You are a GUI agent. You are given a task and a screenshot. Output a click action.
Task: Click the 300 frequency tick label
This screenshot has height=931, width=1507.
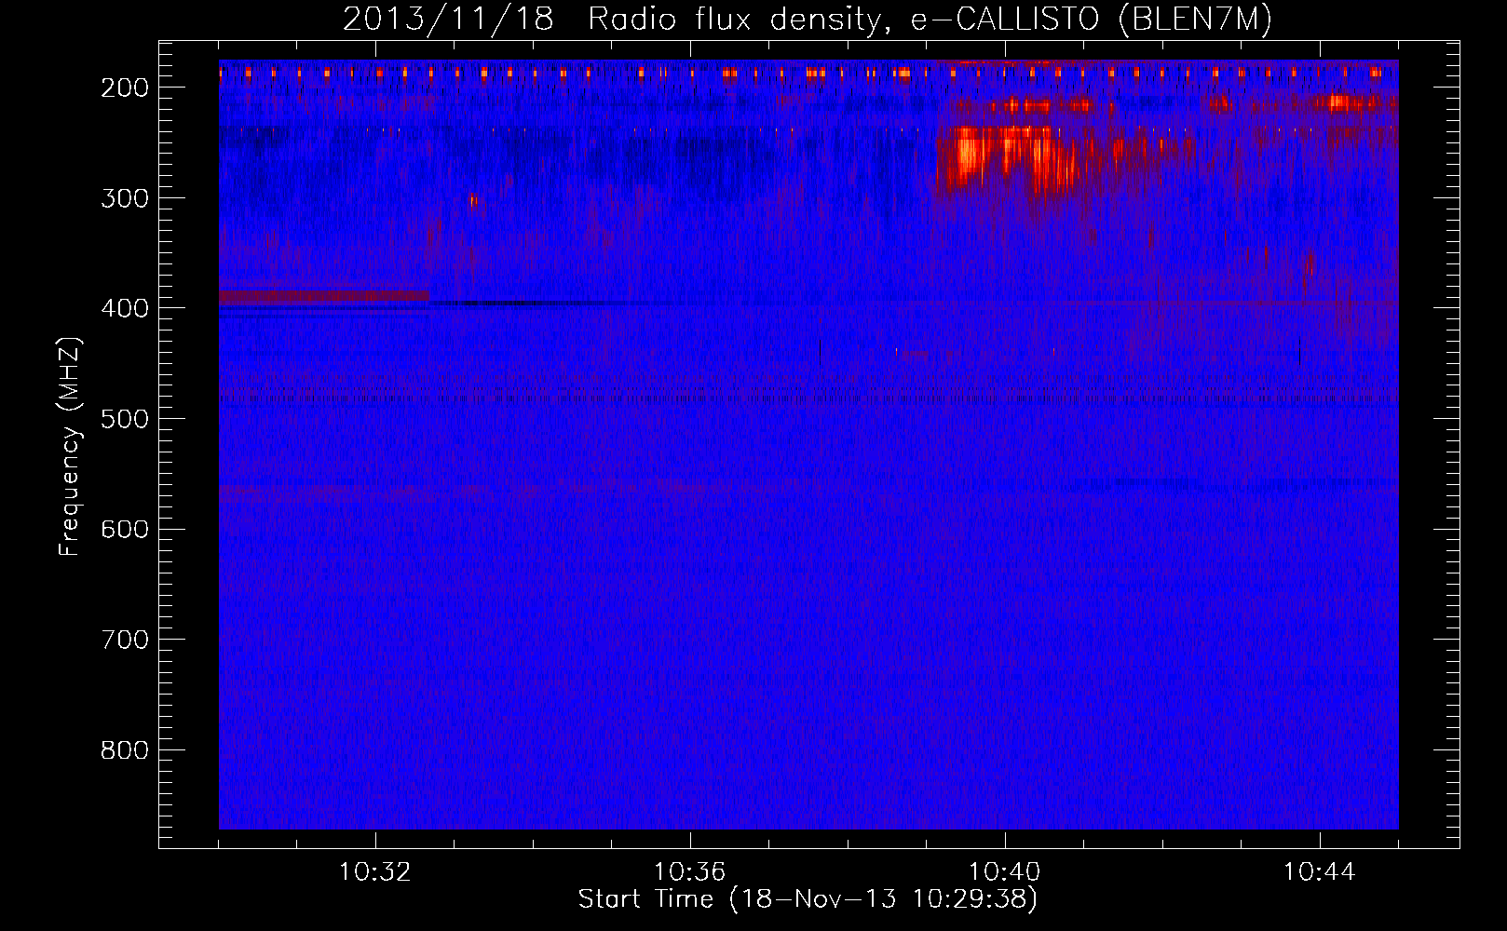[125, 198]
